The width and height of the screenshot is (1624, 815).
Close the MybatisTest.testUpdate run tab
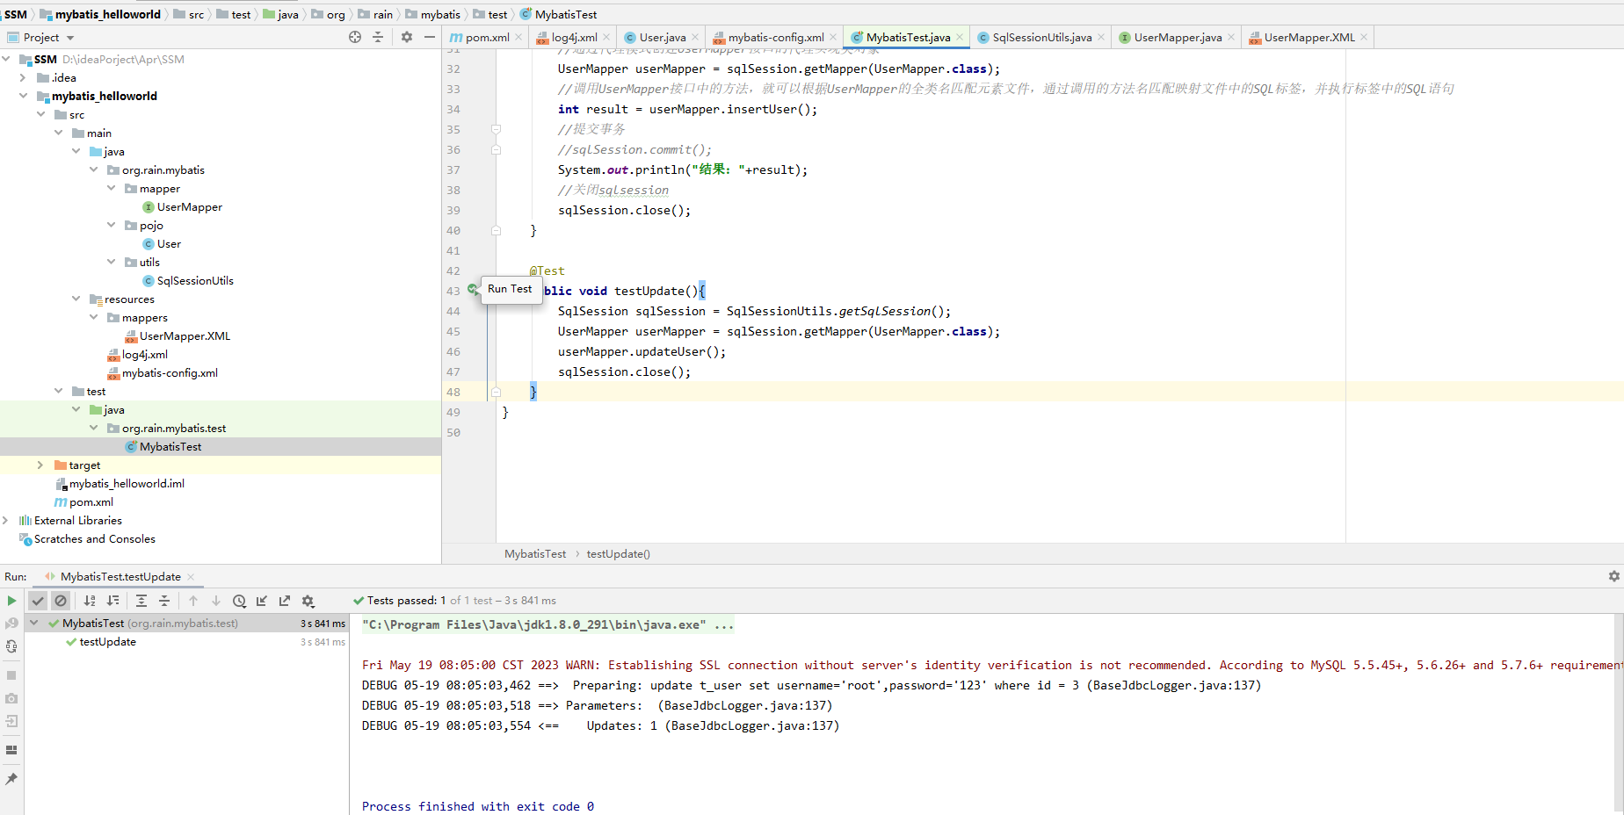(191, 577)
